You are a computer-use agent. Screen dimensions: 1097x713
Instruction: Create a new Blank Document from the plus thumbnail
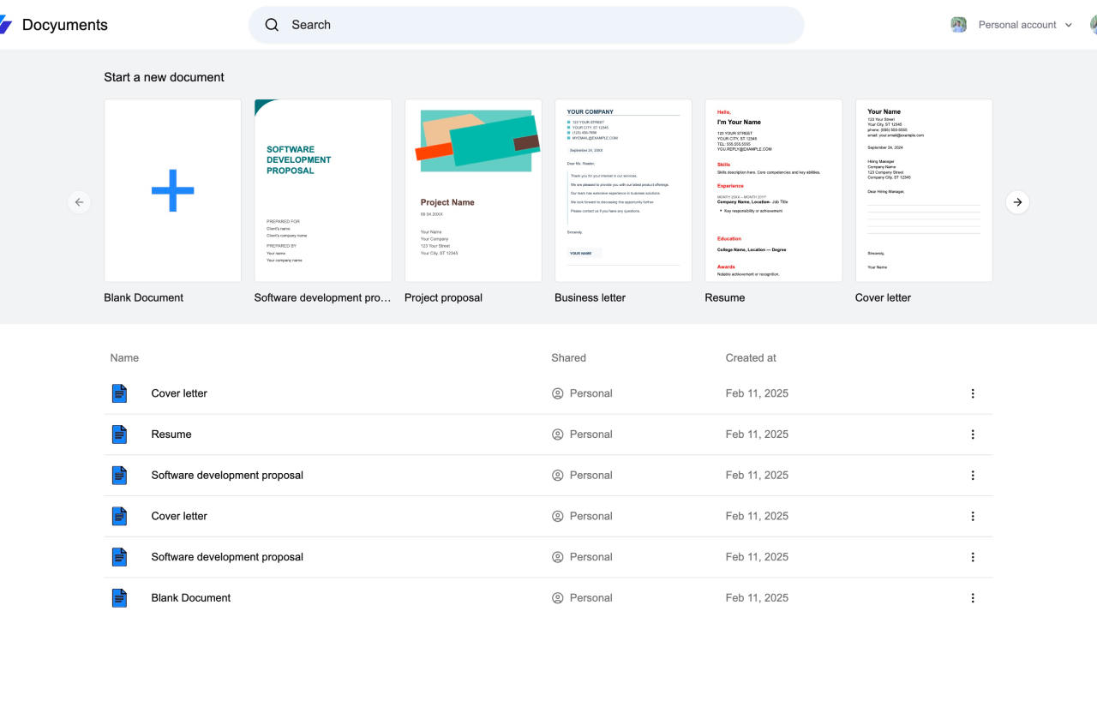[x=172, y=190]
